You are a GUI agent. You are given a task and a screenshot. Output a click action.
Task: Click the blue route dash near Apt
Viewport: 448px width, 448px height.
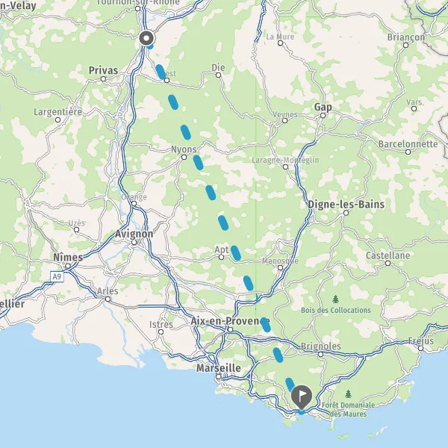236,253
